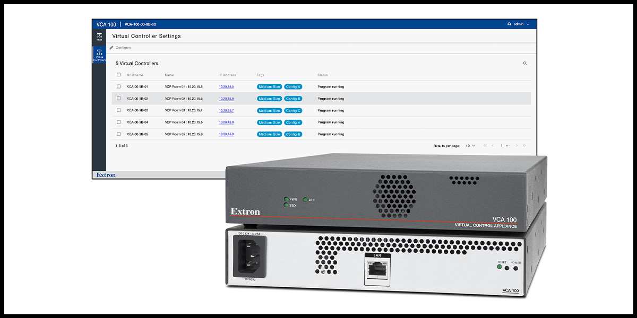Click the Config C tag for VCA-00-9B-03
Viewport: 637px width, 318px height.
pos(293,110)
